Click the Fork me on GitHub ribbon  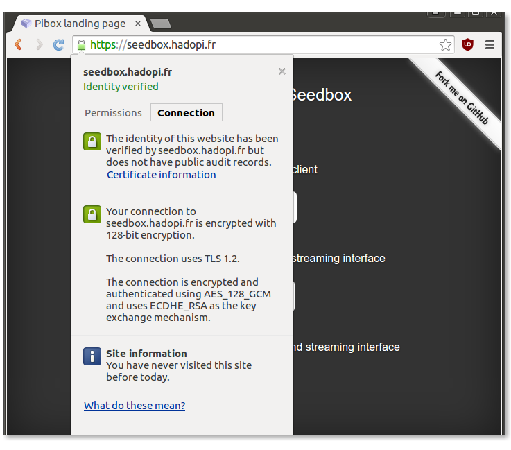tap(462, 98)
